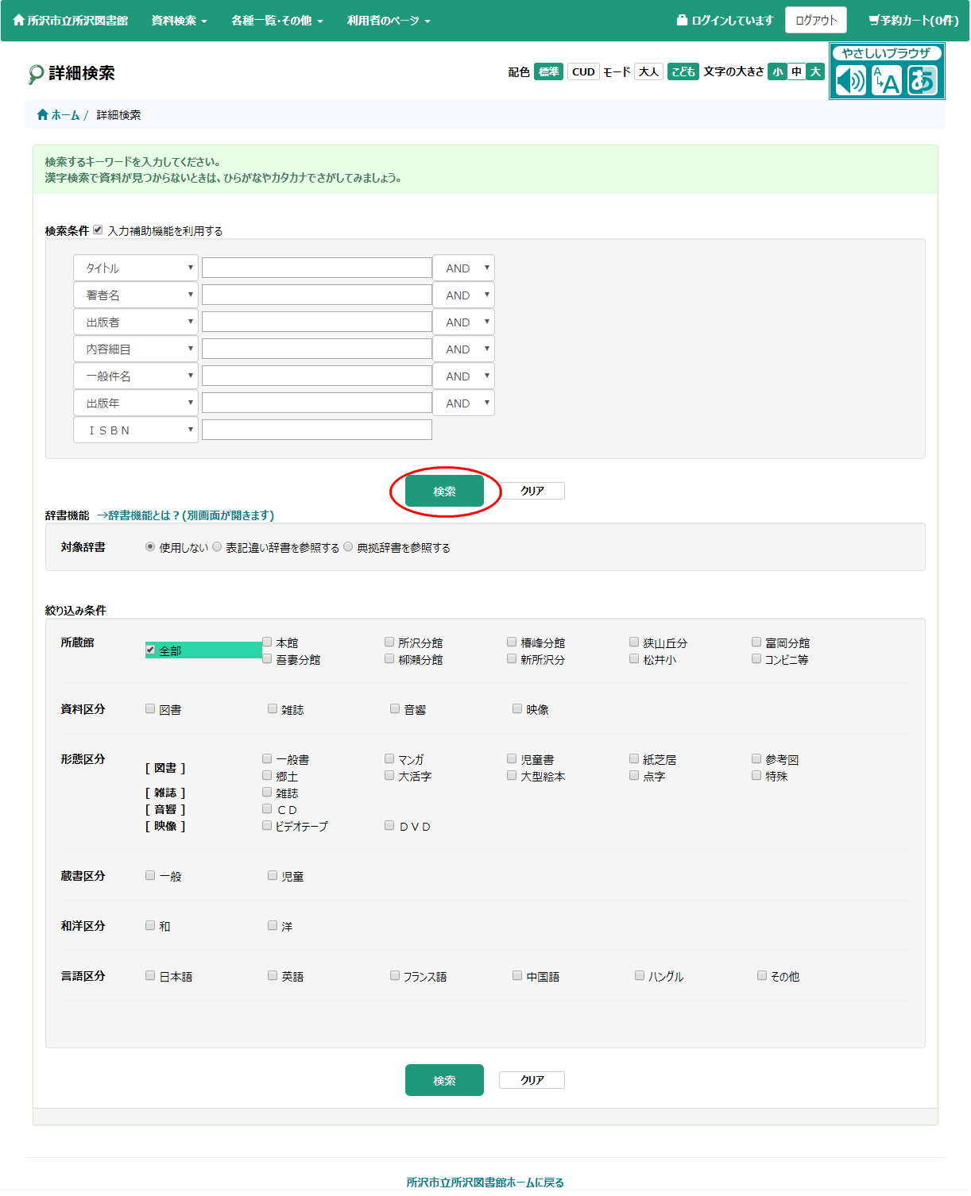
Task: Click the ログアウト button
Action: [x=815, y=21]
